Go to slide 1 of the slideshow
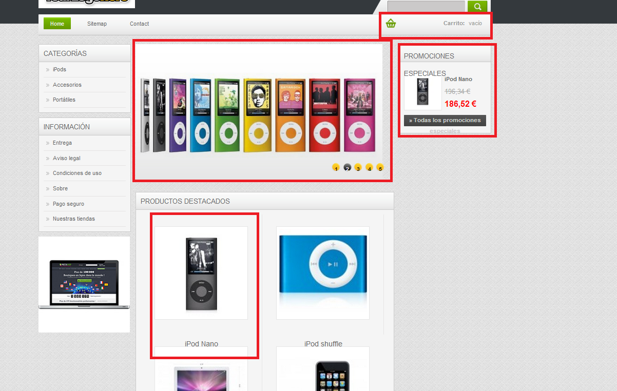 click(x=336, y=167)
